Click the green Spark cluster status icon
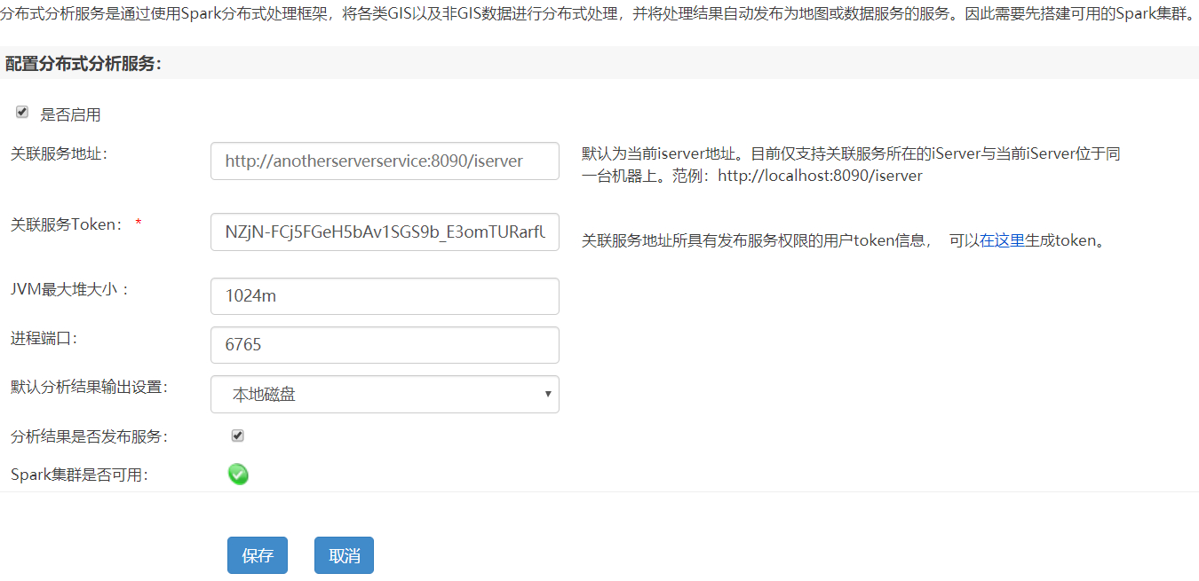Screen dimensions: 1199x581 pyautogui.click(x=238, y=475)
